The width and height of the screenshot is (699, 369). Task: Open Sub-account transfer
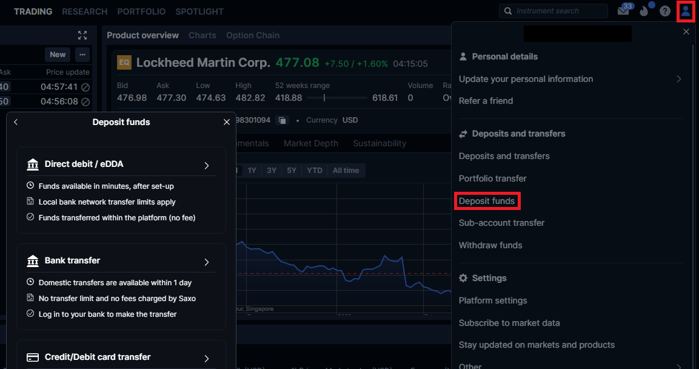501,223
